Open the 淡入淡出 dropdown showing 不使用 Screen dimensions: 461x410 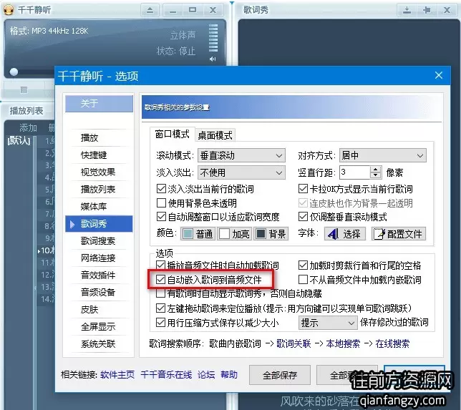241,172
